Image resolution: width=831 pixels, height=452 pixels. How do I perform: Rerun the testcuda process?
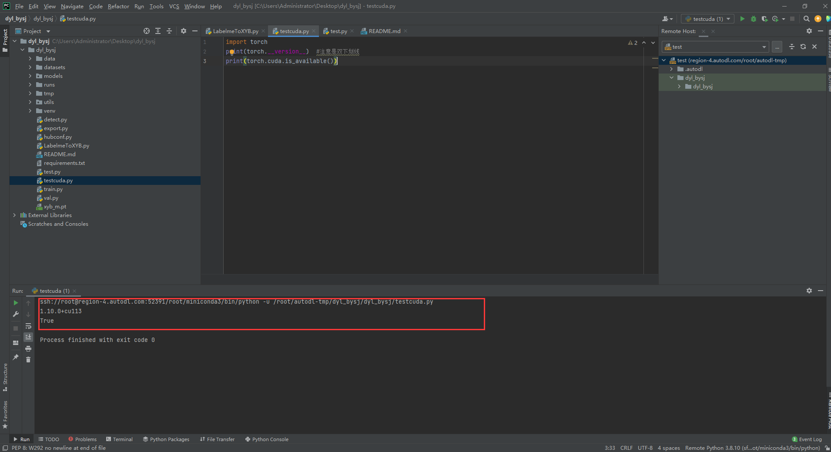(x=15, y=302)
